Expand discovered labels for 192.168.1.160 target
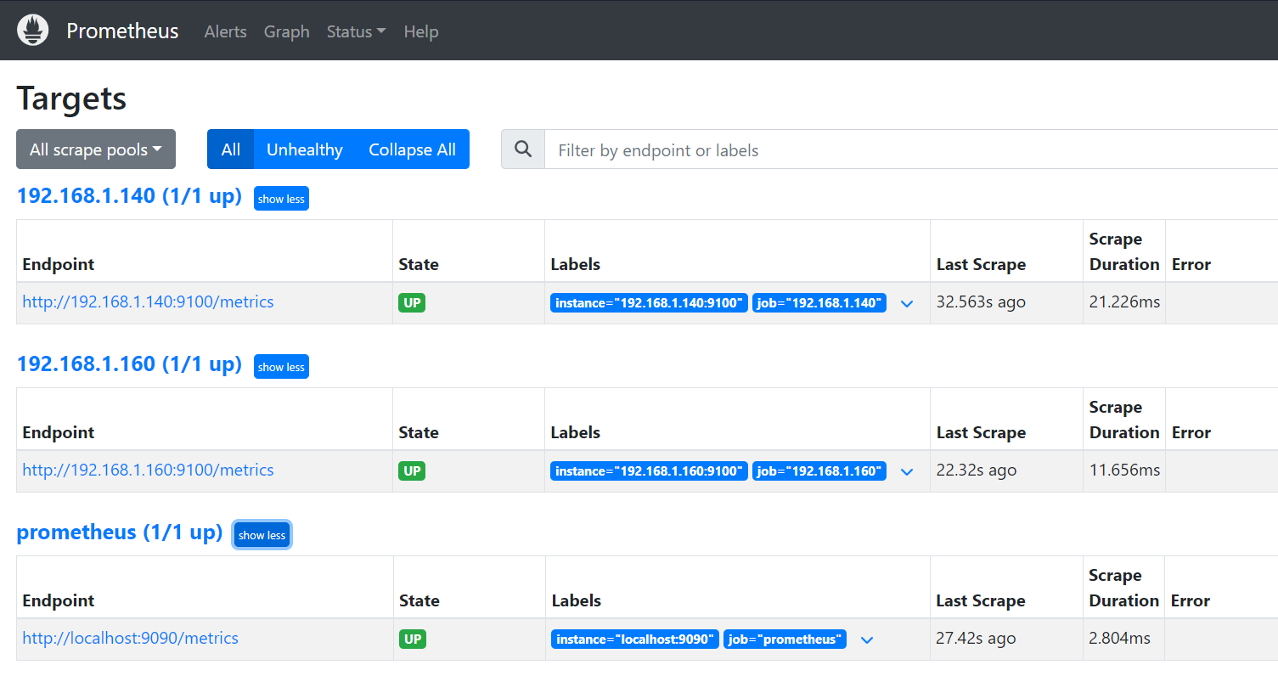The width and height of the screenshot is (1278, 693). tap(907, 472)
